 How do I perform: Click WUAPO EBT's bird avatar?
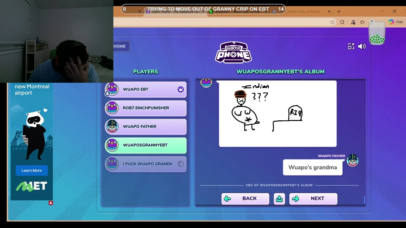tap(112, 89)
